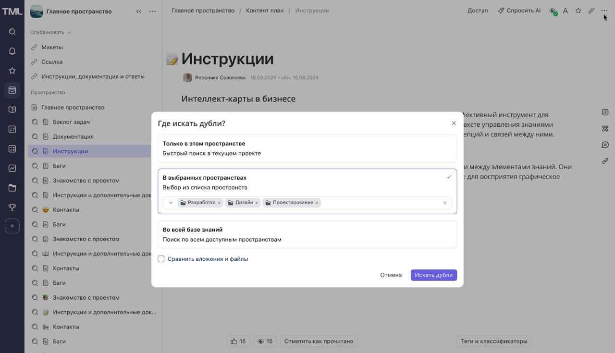Clear all selected spaces in field
615x353 pixels.
[445, 203]
